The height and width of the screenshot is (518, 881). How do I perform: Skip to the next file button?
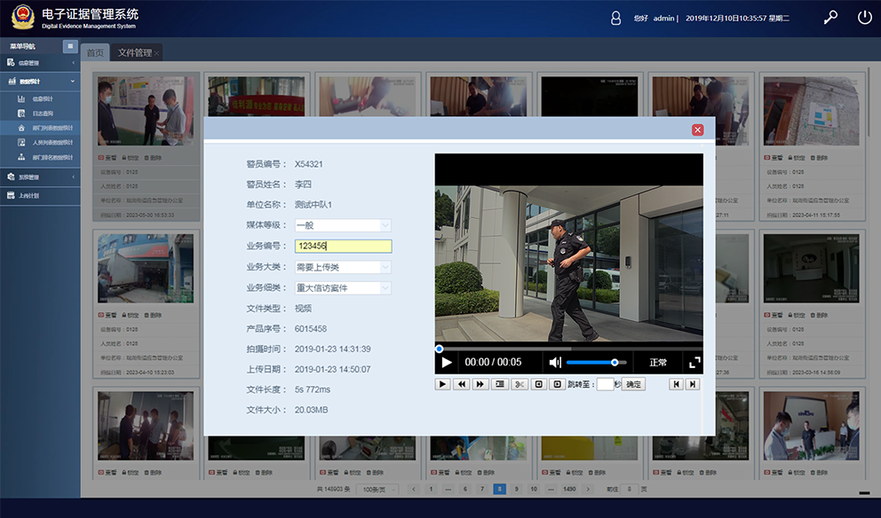pos(692,384)
